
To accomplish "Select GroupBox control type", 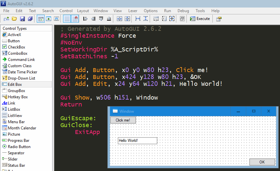I will pyautogui.click(x=27, y=91).
